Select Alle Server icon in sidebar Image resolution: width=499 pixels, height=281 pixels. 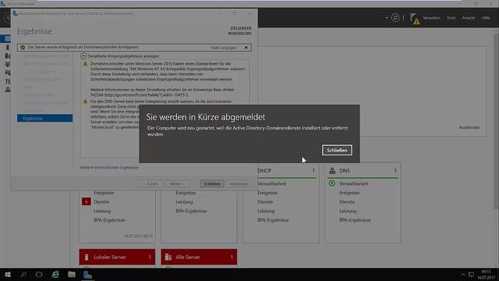coord(7,55)
